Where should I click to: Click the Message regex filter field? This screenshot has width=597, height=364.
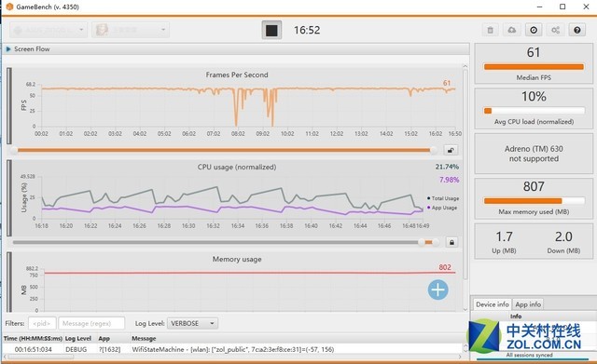pyautogui.click(x=91, y=323)
